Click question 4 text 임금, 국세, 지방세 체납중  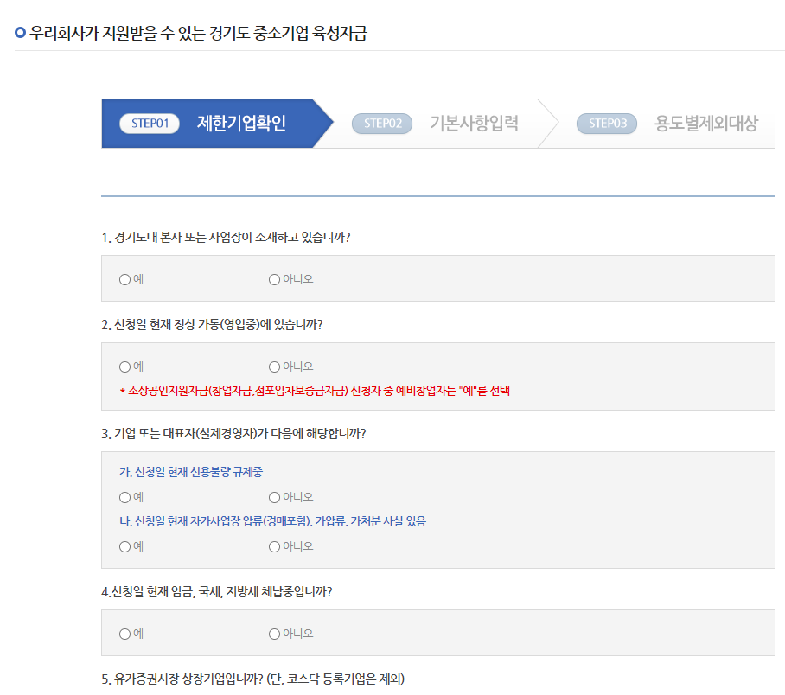click(x=217, y=592)
